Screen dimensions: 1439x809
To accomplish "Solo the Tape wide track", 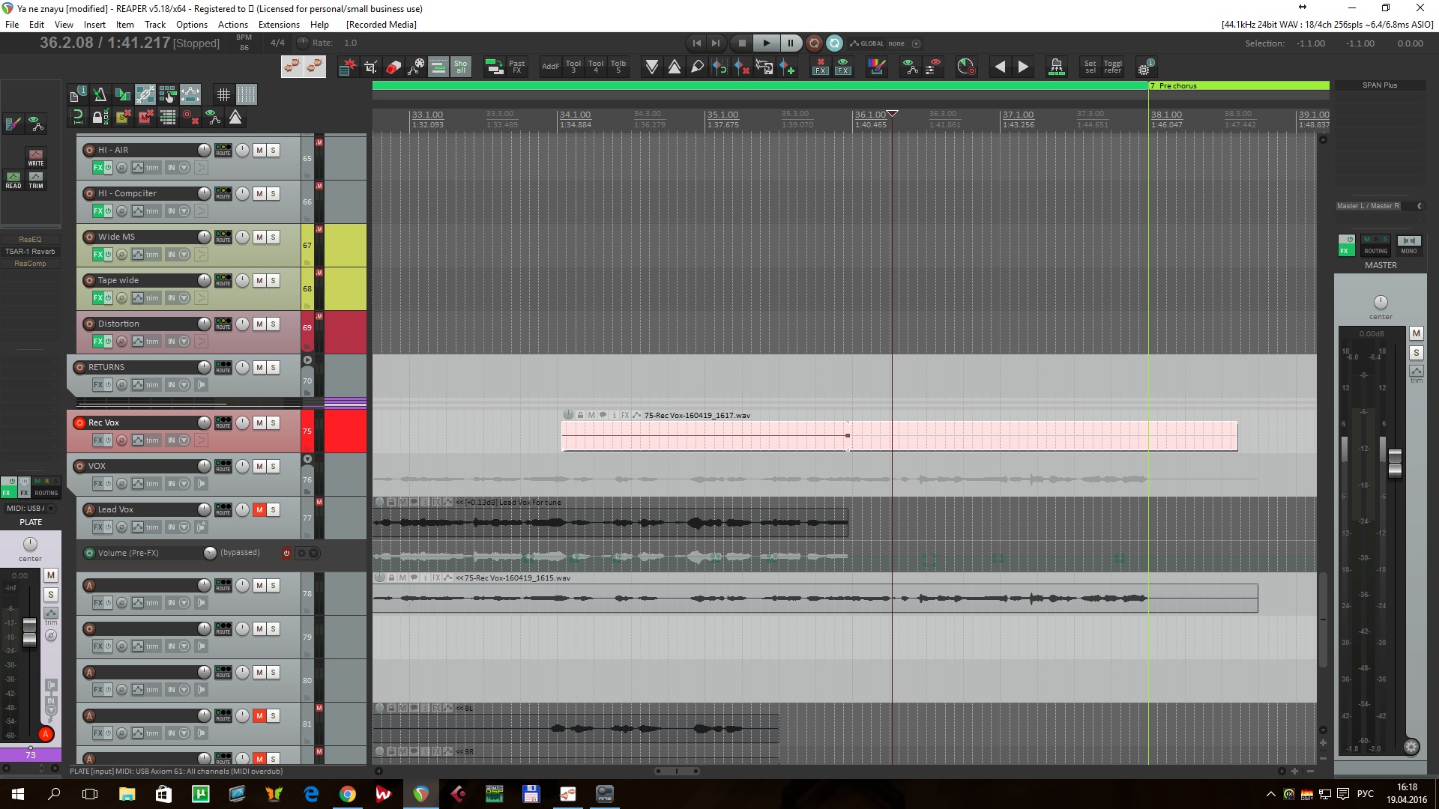I will click(x=274, y=281).
